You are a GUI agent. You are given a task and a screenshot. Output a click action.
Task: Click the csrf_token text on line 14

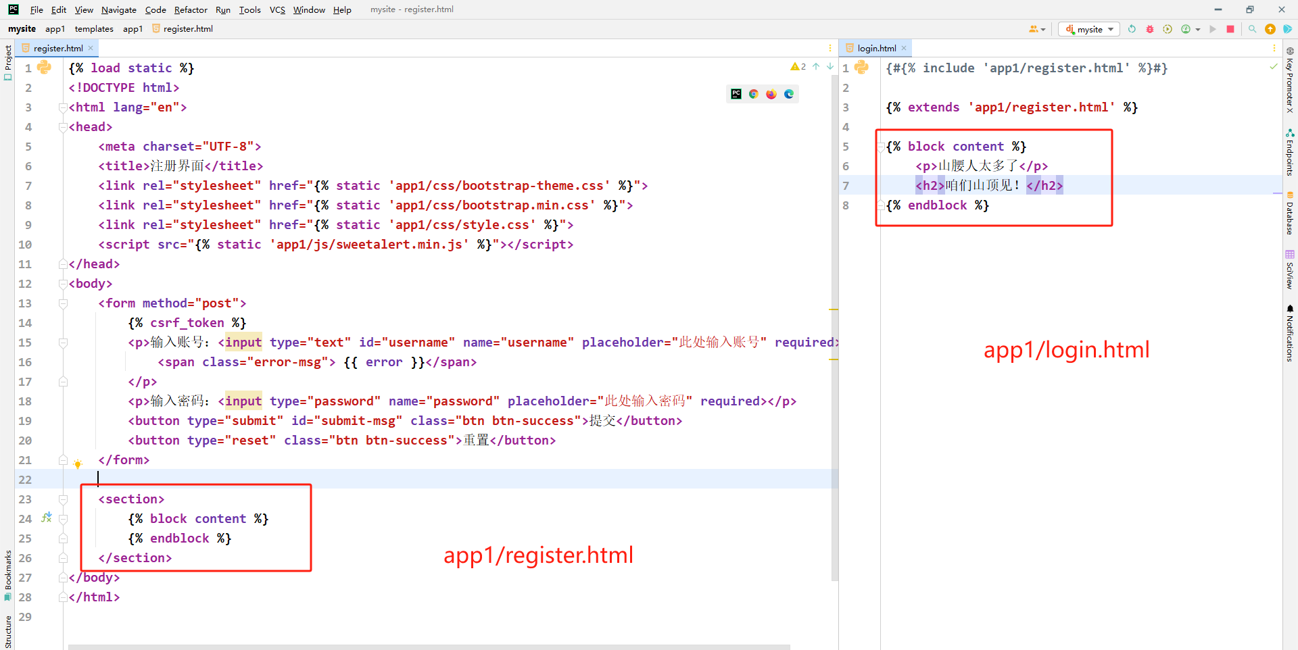click(187, 323)
